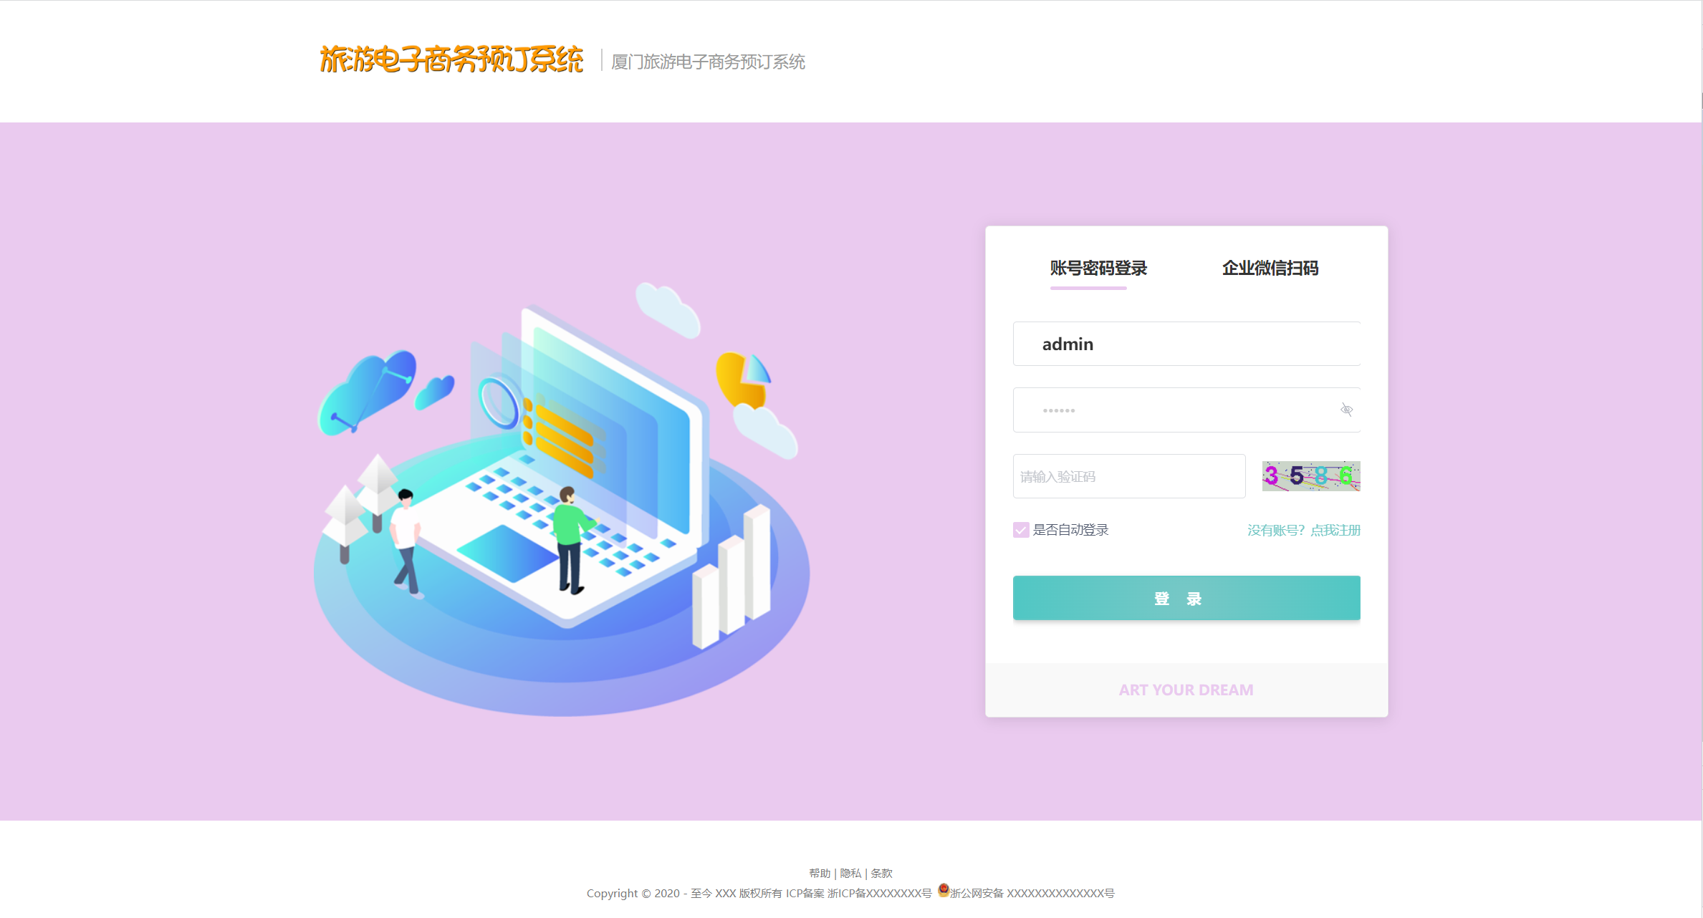Click the 厦门旅游电子商务预订系统 subtitle text
This screenshot has width=1703, height=918.
click(708, 62)
